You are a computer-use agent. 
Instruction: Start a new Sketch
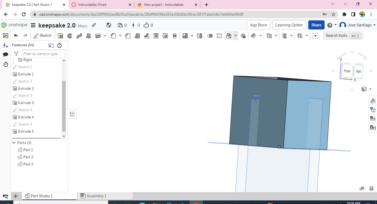pyautogui.click(x=43, y=36)
